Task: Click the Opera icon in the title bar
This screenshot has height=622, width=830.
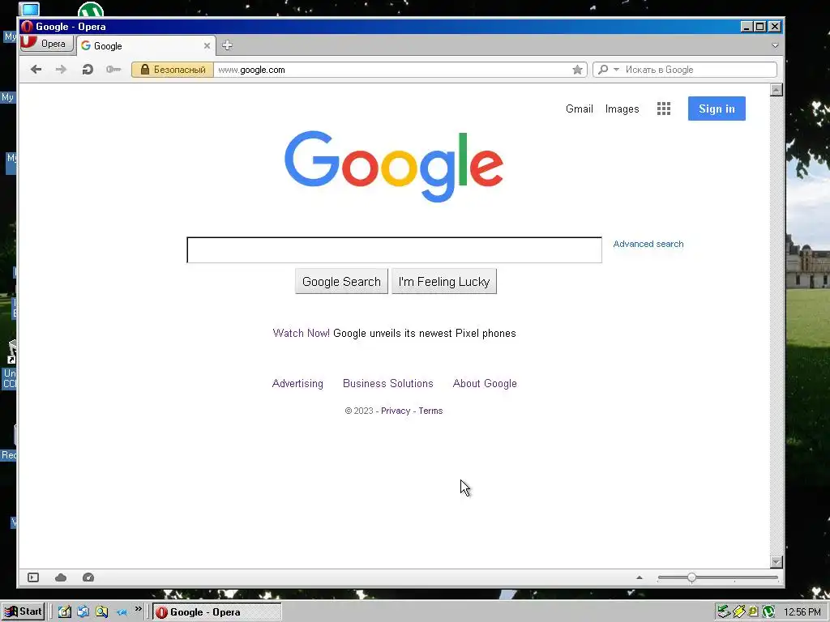Action: click(x=27, y=27)
